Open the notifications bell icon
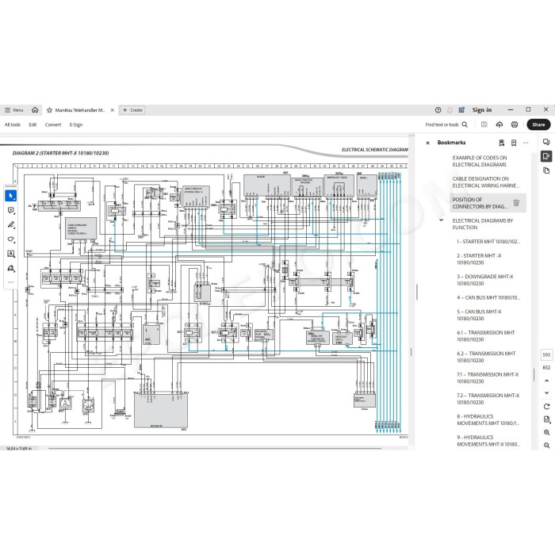This screenshot has height=555, width=555. tap(450, 110)
